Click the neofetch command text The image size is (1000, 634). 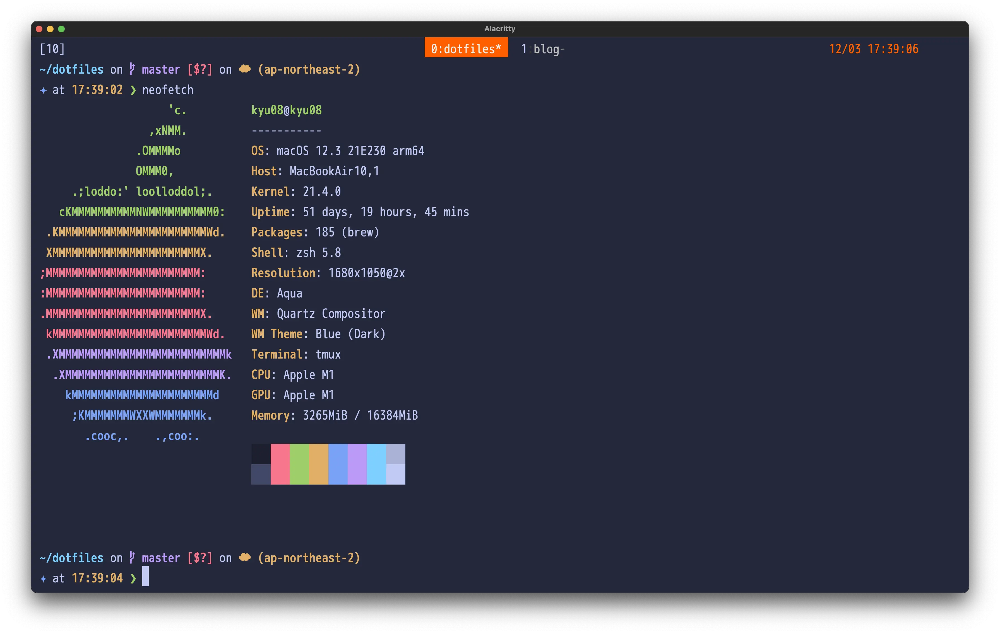pos(168,90)
